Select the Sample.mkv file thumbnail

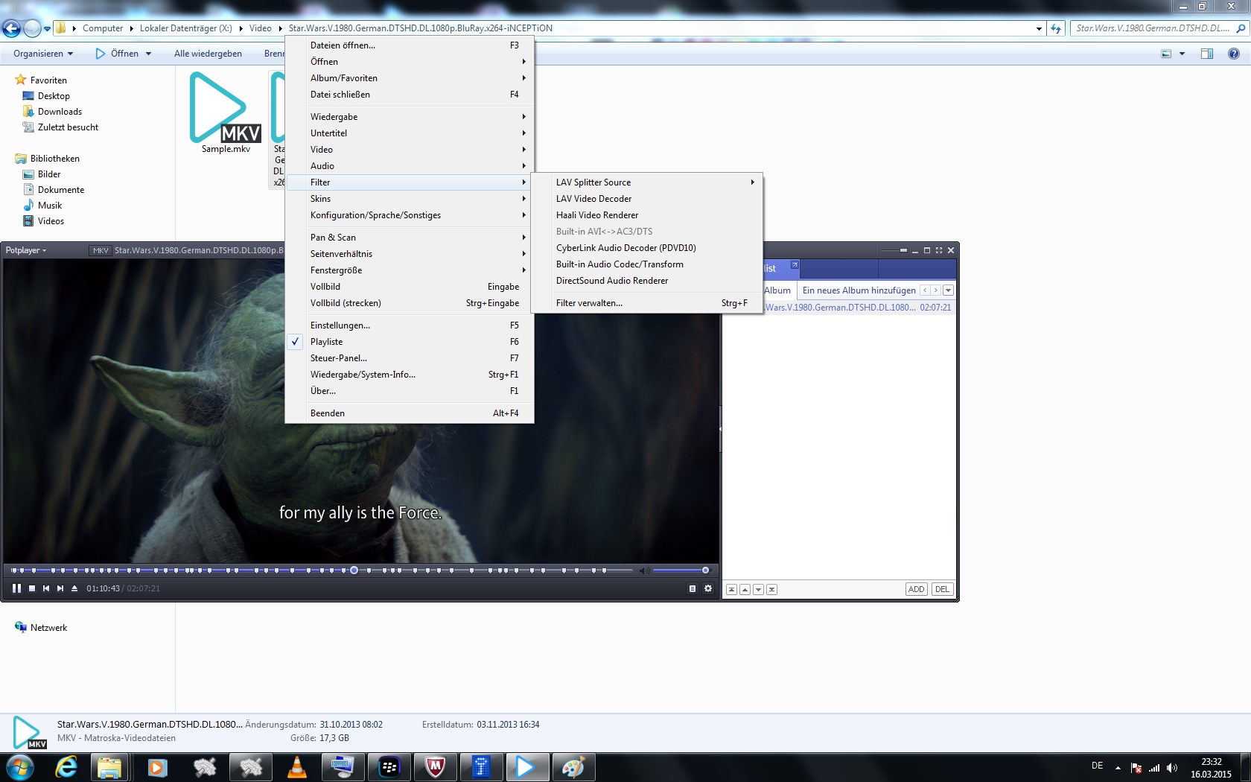(x=225, y=112)
